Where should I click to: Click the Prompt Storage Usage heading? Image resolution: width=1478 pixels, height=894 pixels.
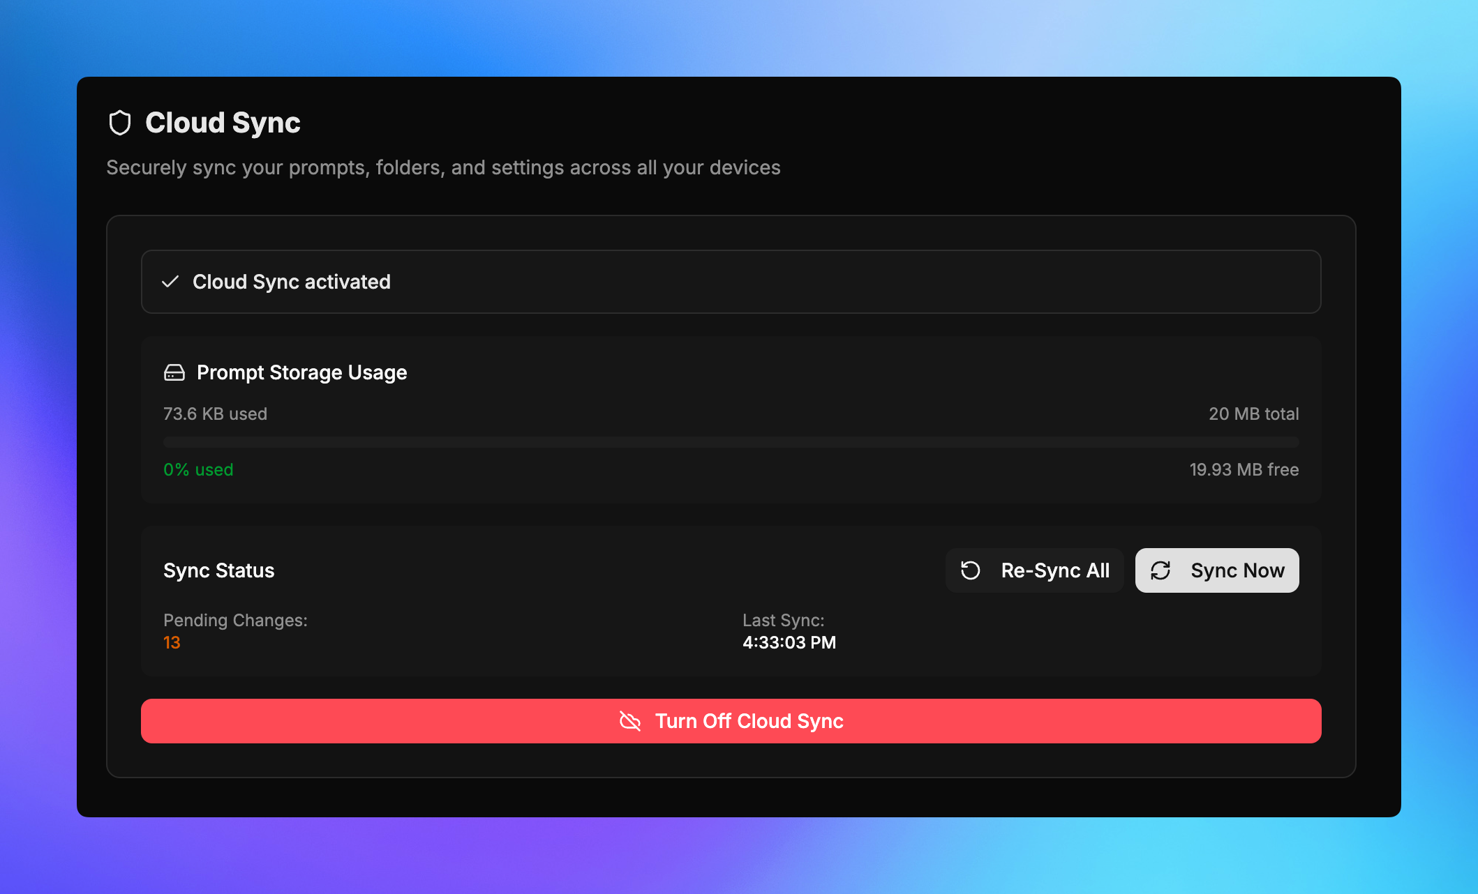[x=301, y=372]
